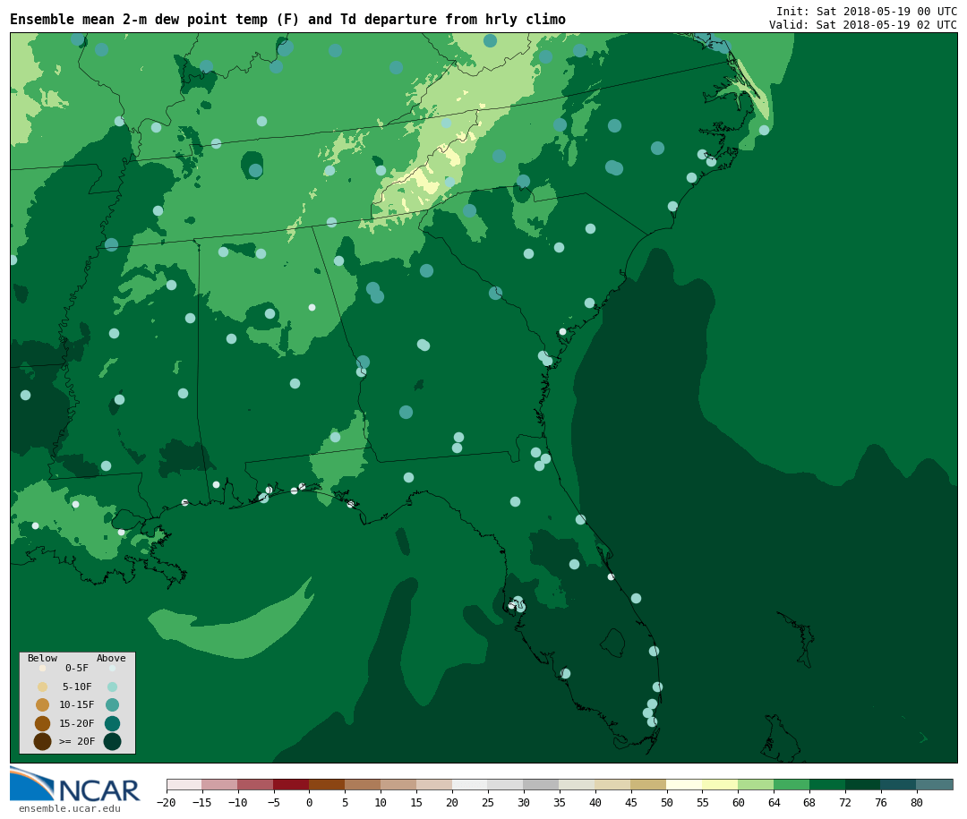Click the '>= 20F' legend label
Screen dimensions: 967x819
click(77, 741)
